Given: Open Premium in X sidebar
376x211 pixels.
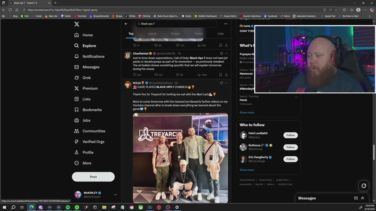Looking at the screenshot, I should pos(86,89).
